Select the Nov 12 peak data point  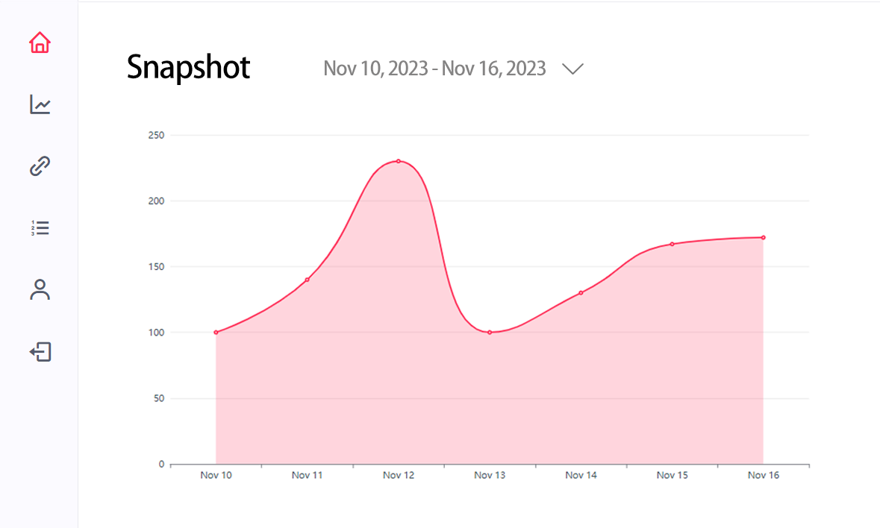(x=399, y=161)
